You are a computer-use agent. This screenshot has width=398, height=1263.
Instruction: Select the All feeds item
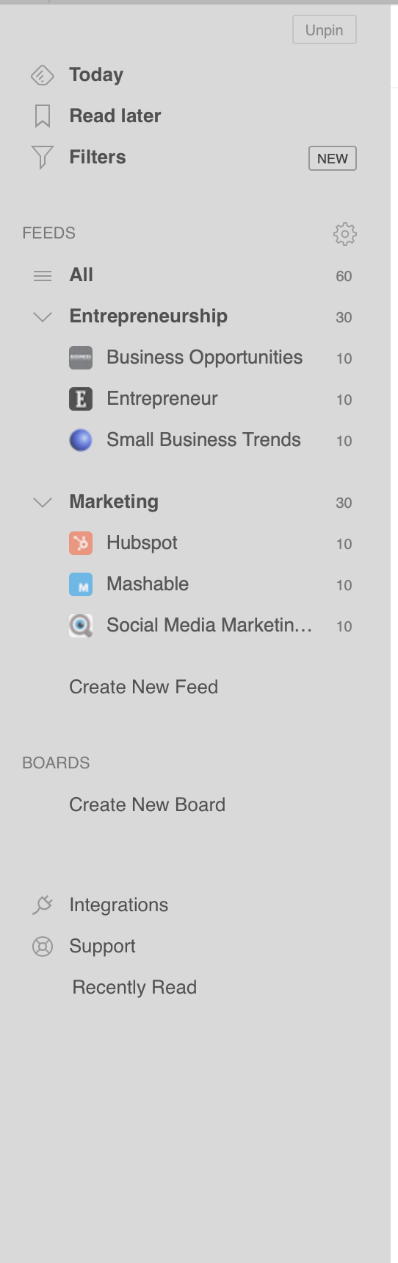tap(193, 275)
